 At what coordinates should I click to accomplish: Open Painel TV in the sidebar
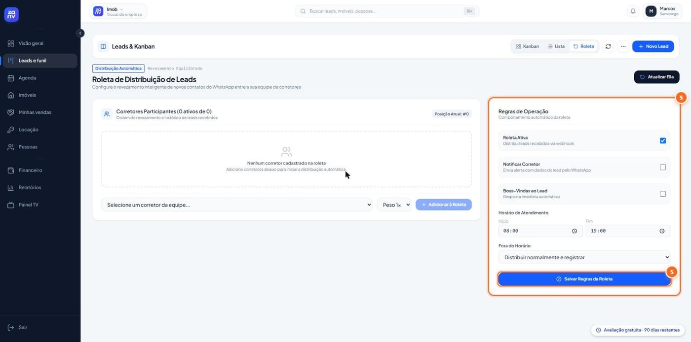[40, 205]
